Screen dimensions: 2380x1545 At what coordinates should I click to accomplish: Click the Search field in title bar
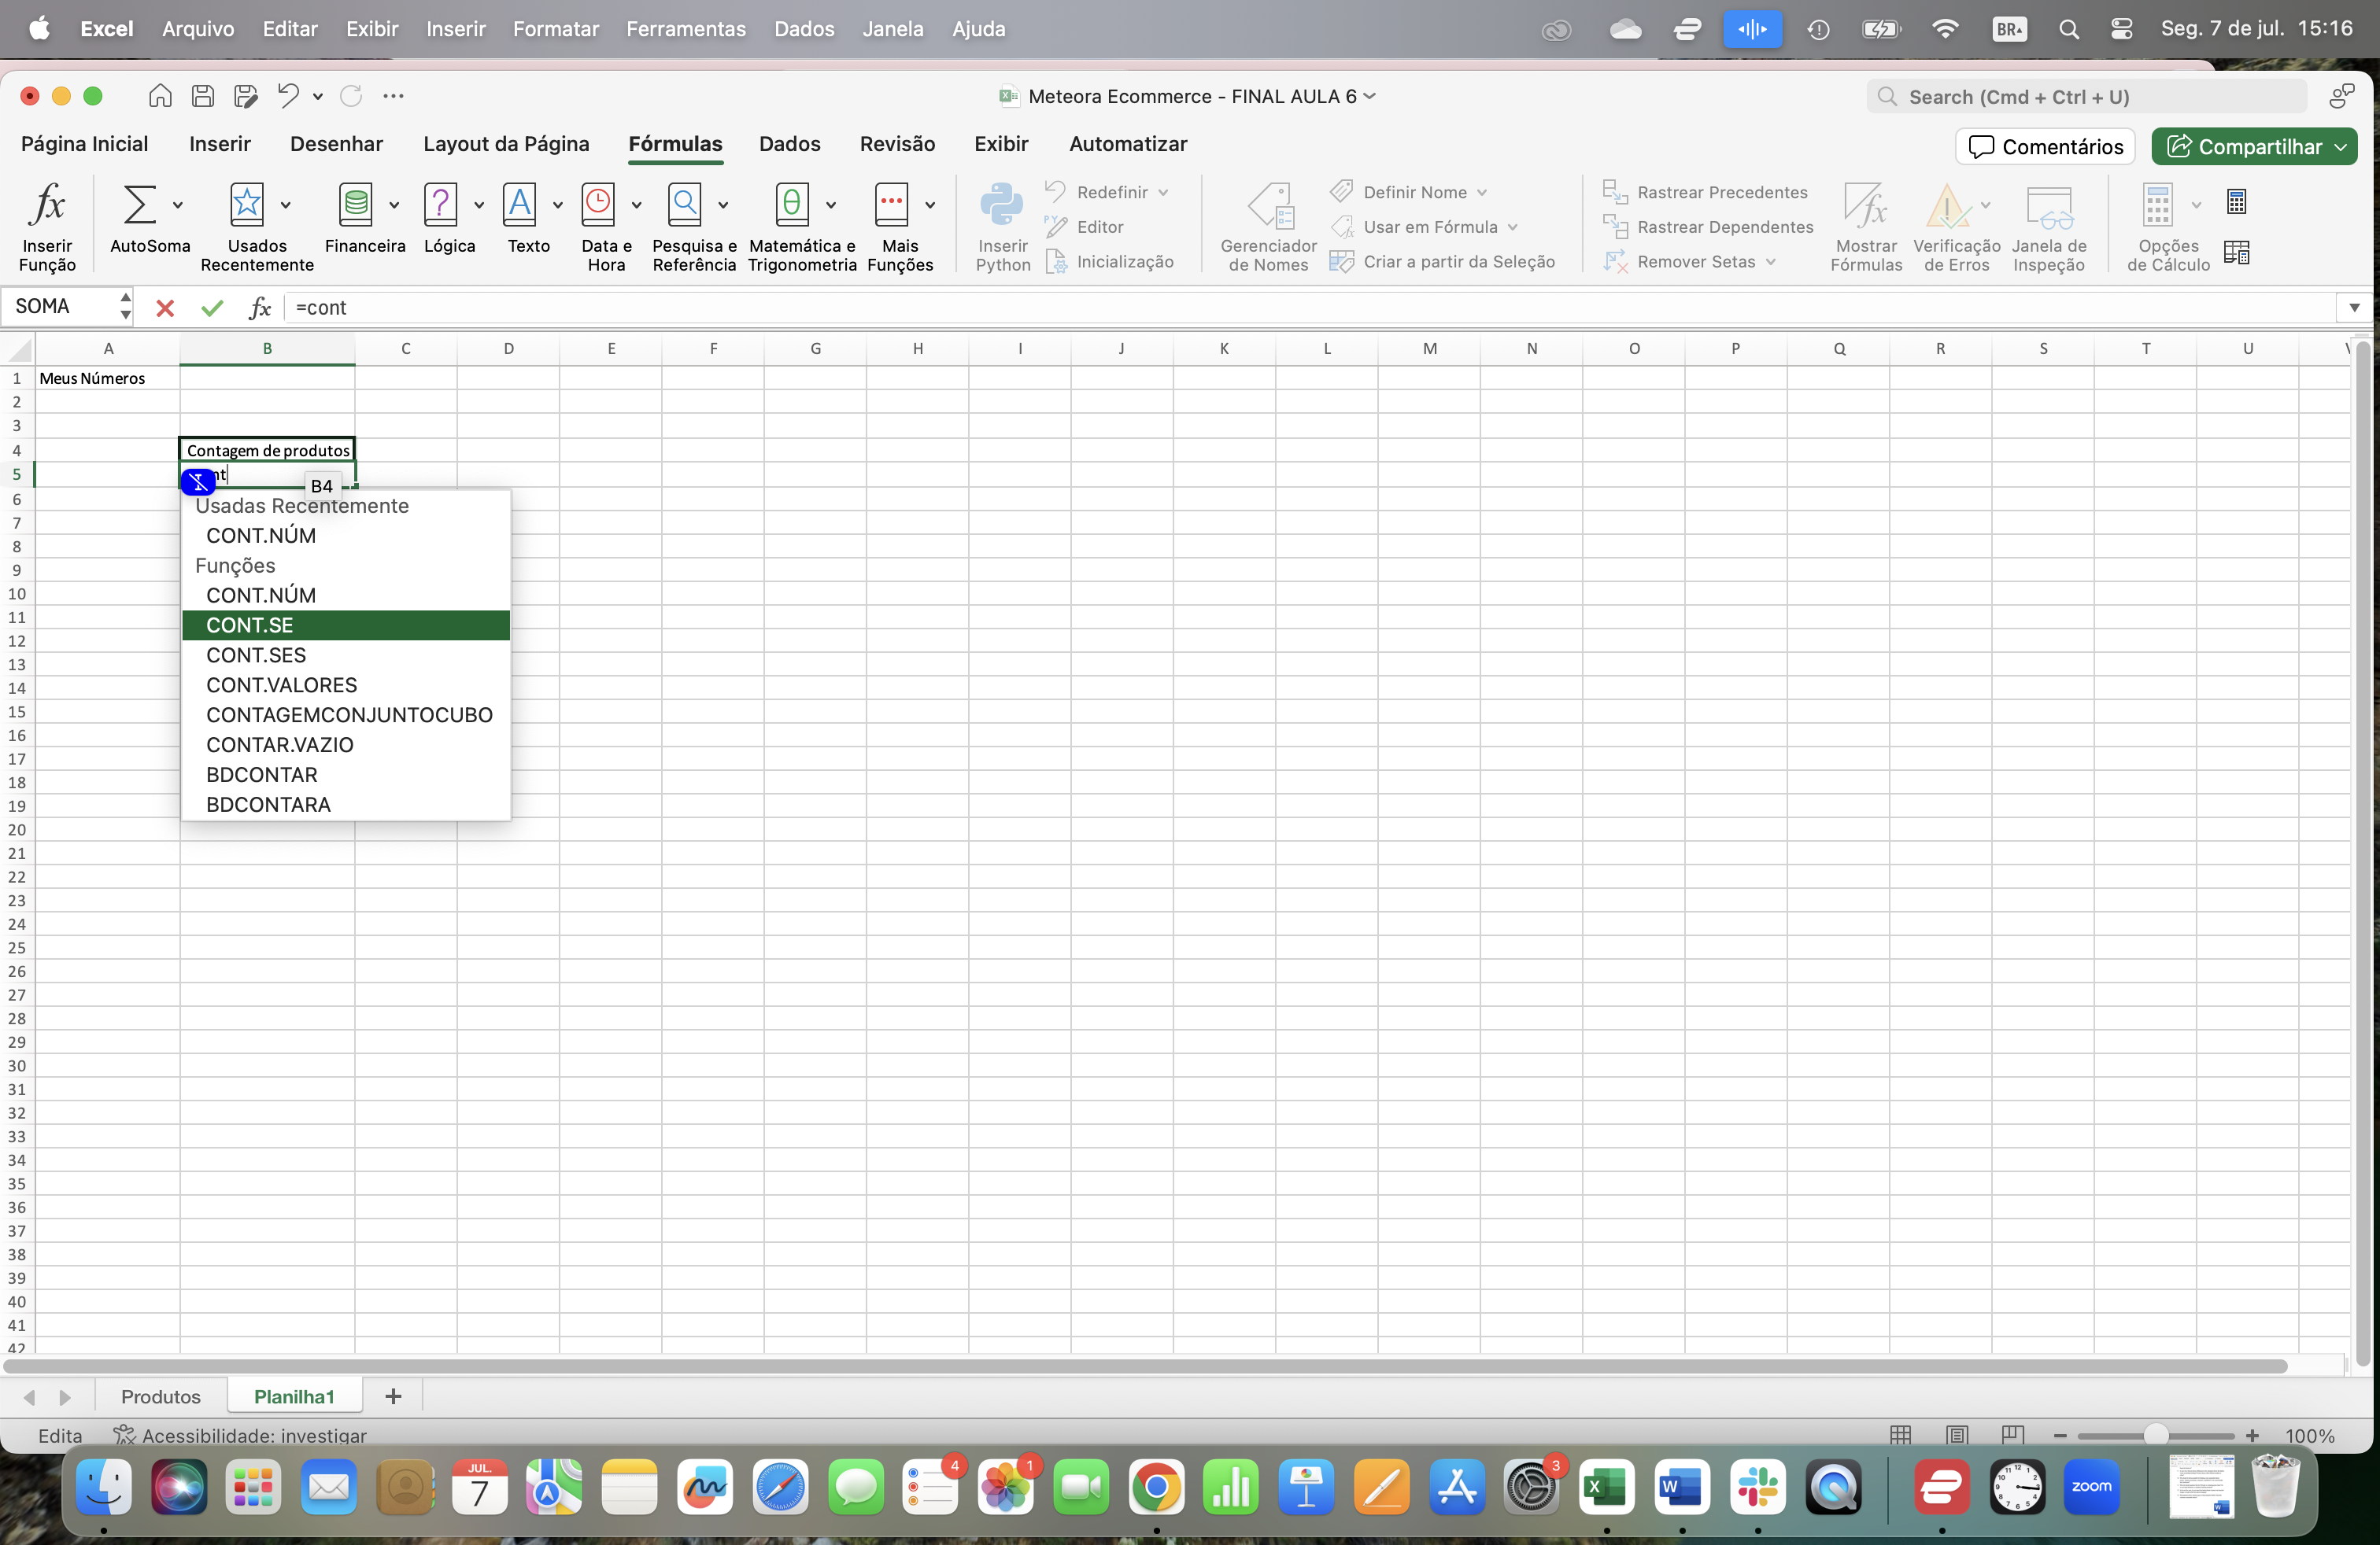(x=2087, y=97)
